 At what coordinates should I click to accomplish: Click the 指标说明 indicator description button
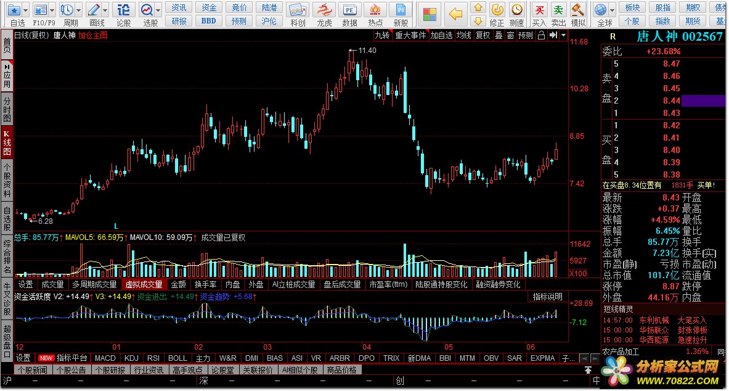point(548,297)
